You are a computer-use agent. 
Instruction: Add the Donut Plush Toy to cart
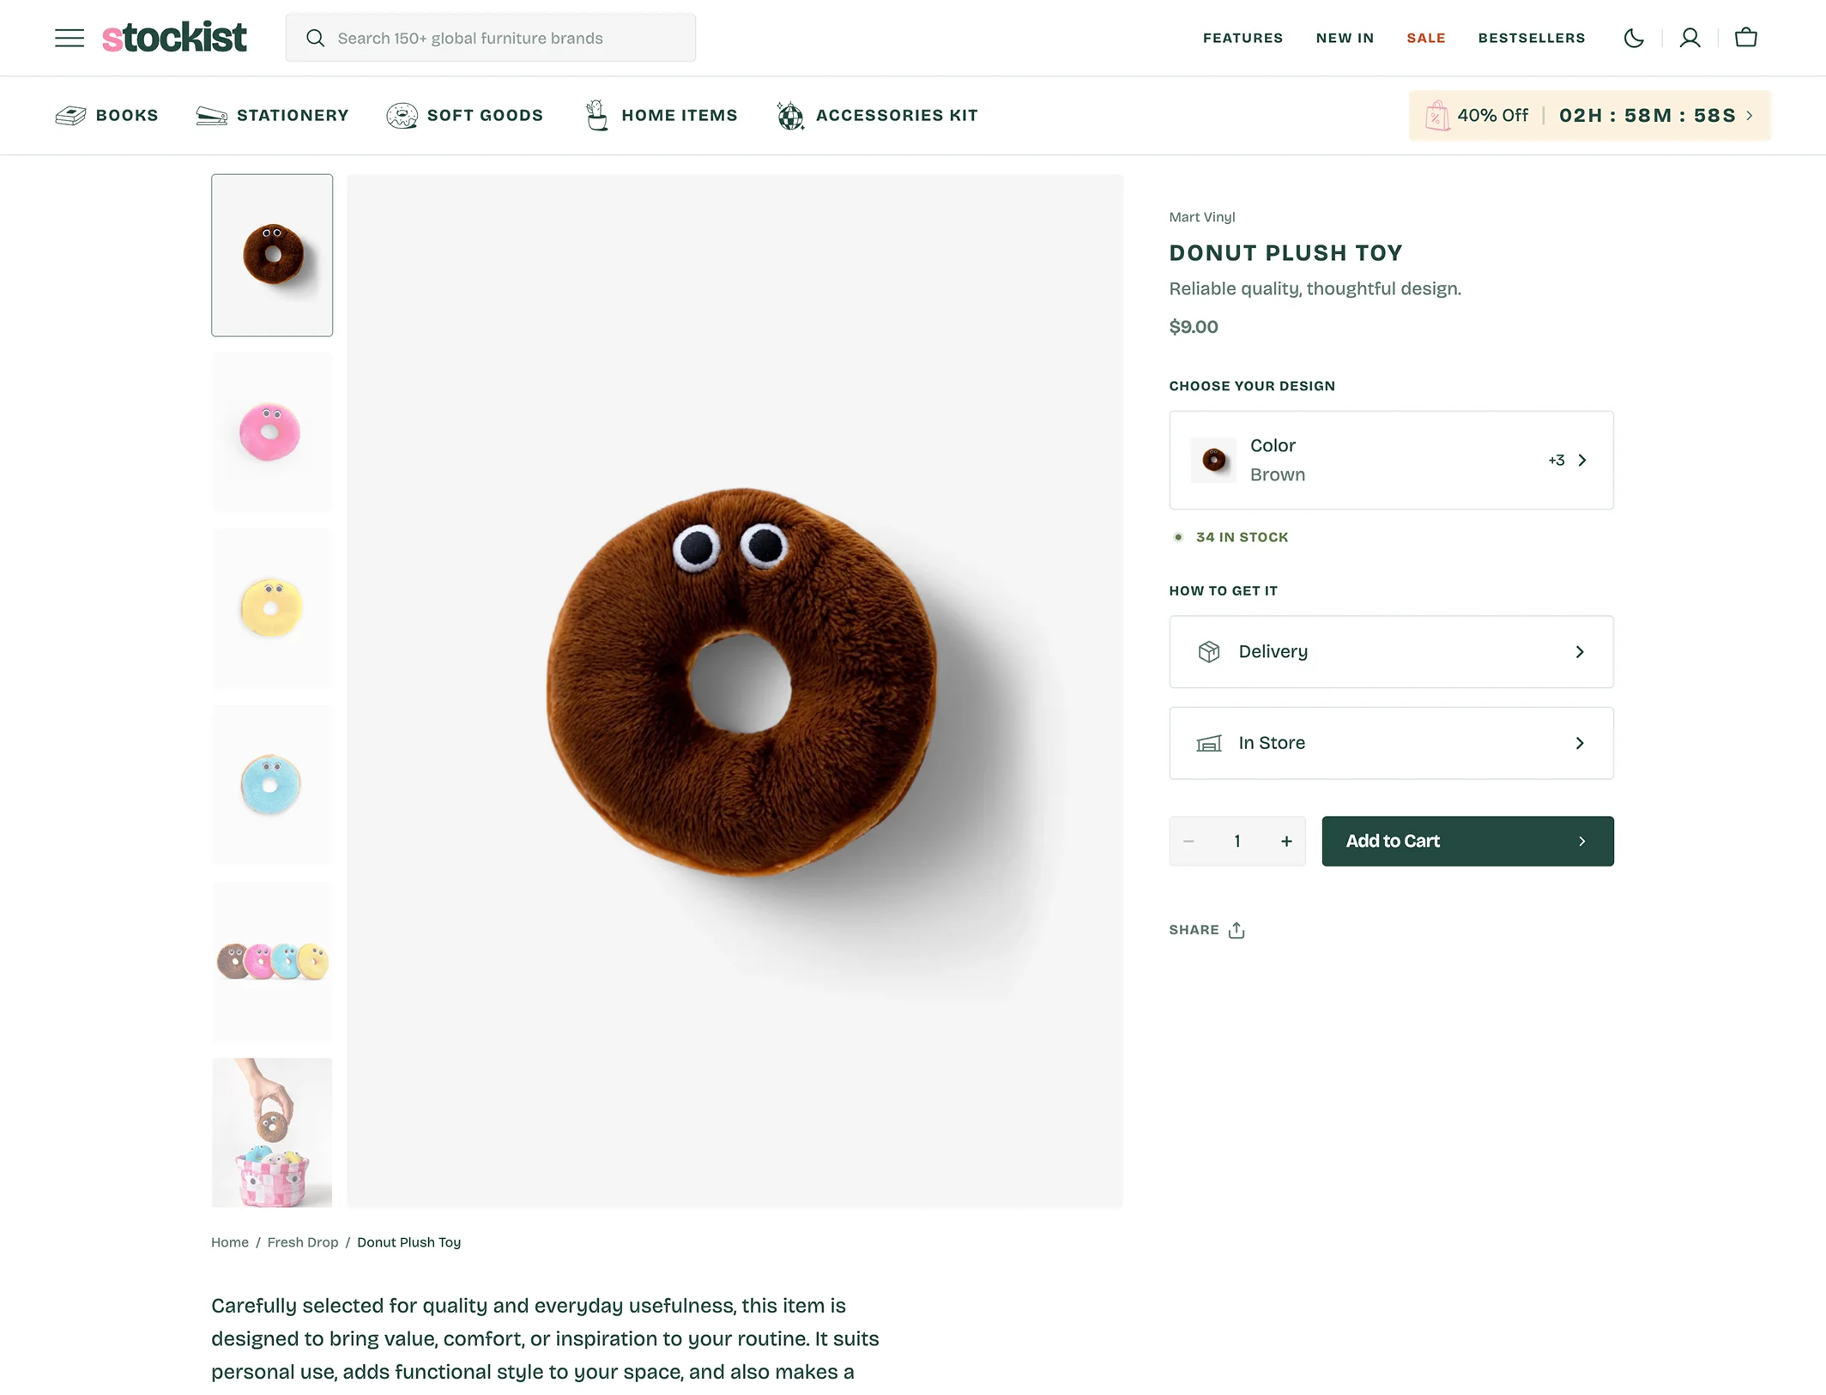(x=1467, y=841)
